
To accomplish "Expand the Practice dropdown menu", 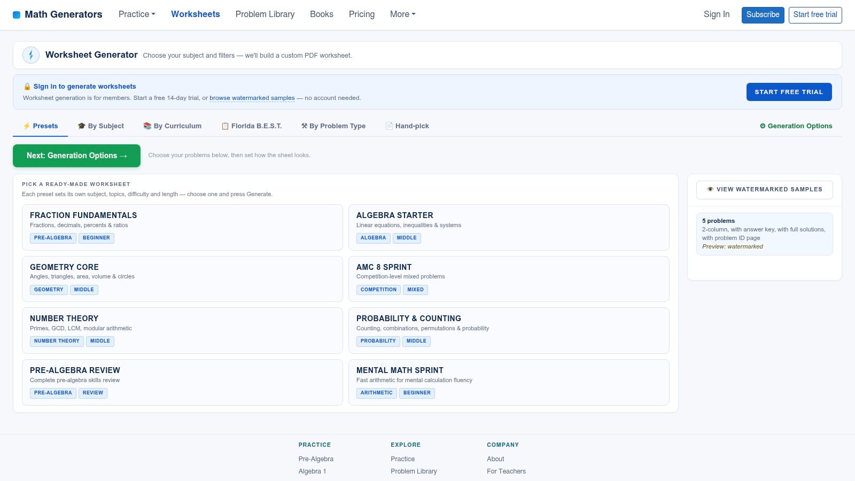I will 137,14.
